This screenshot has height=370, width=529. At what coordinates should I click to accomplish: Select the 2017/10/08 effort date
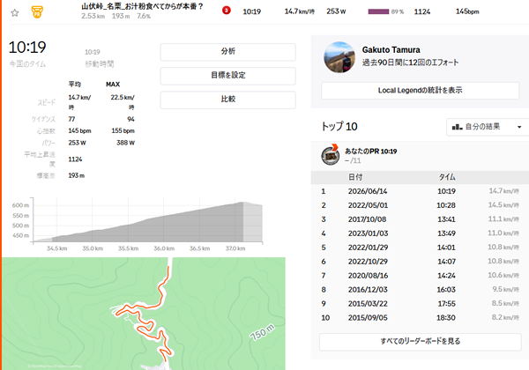pos(367,219)
